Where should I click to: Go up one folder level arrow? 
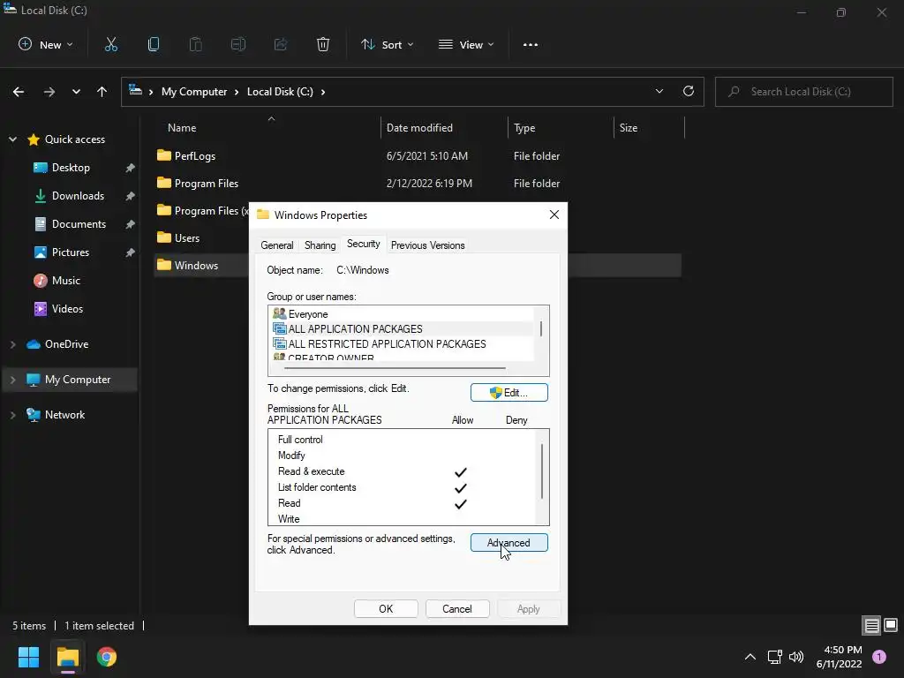pyautogui.click(x=102, y=92)
